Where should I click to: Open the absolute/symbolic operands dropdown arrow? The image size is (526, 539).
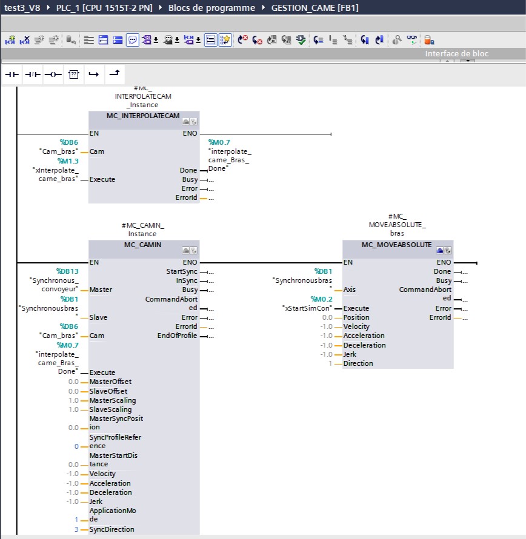point(156,41)
